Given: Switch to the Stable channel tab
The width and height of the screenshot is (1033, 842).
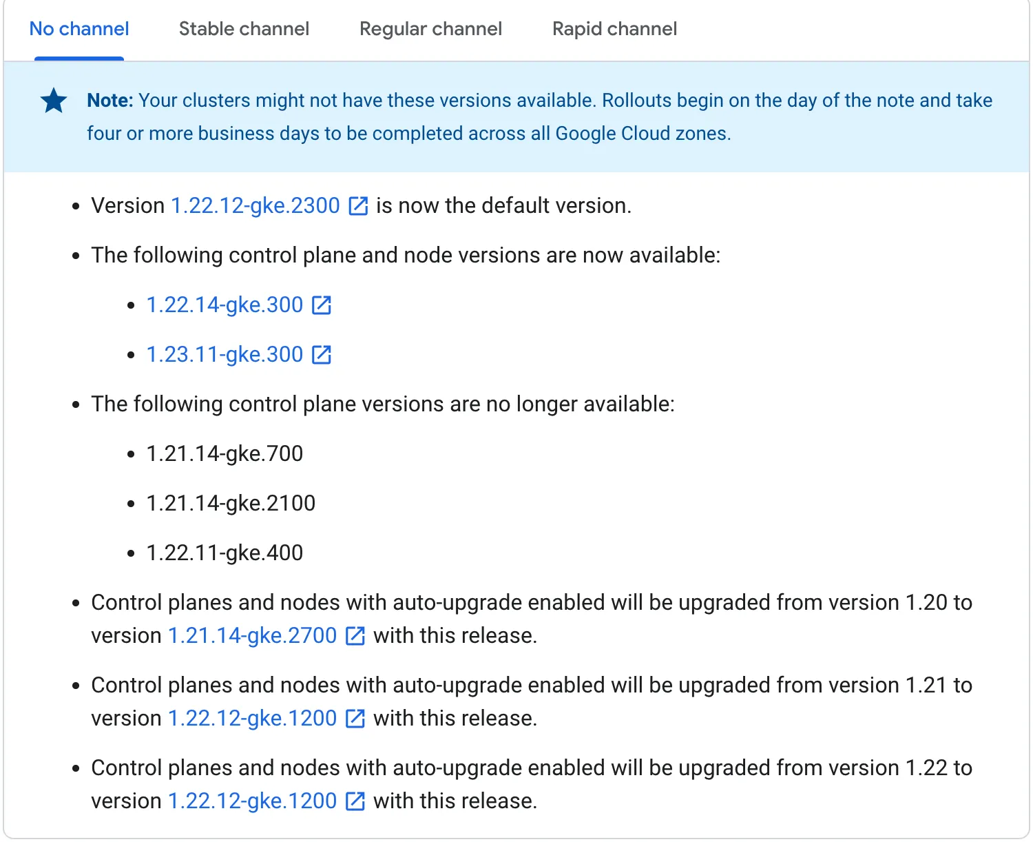Looking at the screenshot, I should [244, 29].
